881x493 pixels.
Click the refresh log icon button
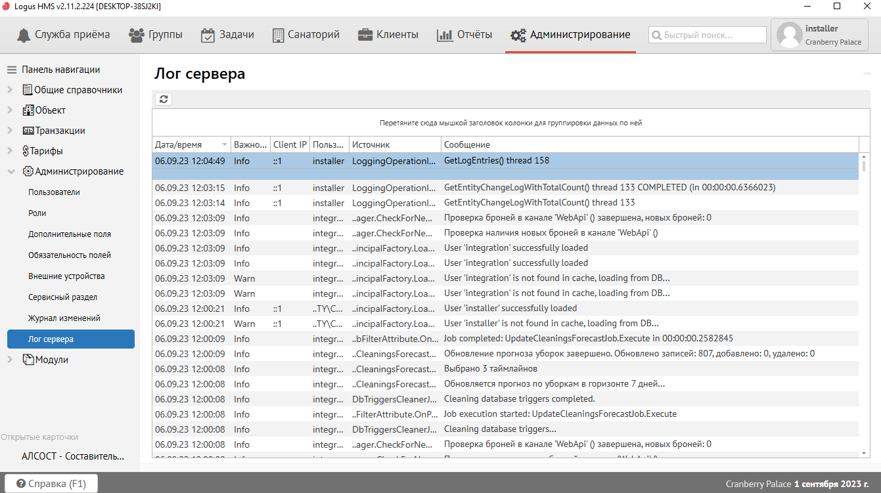point(164,99)
